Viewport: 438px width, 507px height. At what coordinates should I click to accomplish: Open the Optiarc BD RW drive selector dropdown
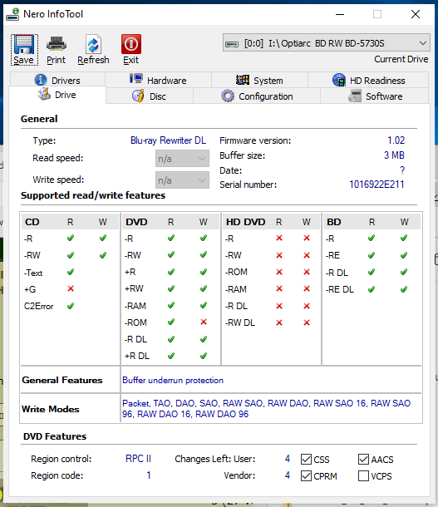326,43
